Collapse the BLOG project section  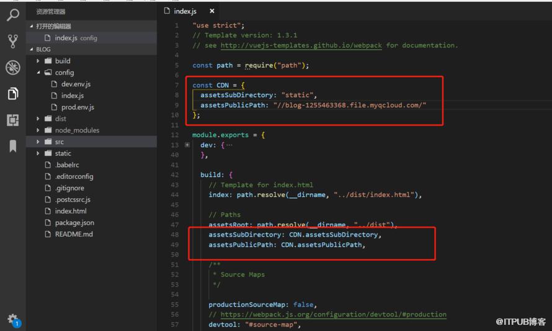pos(32,49)
